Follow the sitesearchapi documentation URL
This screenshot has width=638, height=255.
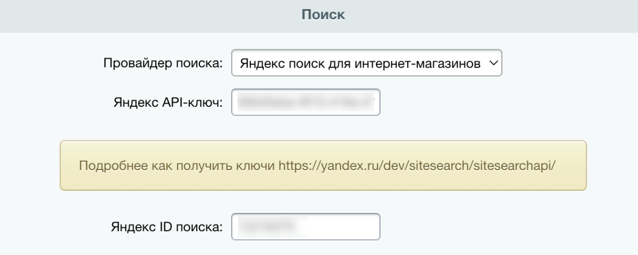(x=417, y=165)
